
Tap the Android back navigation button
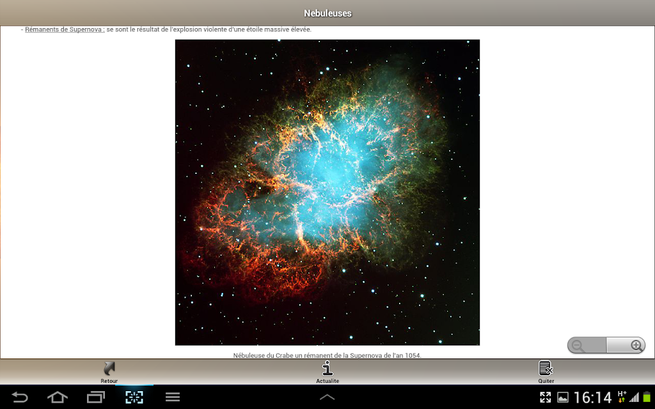pos(20,397)
